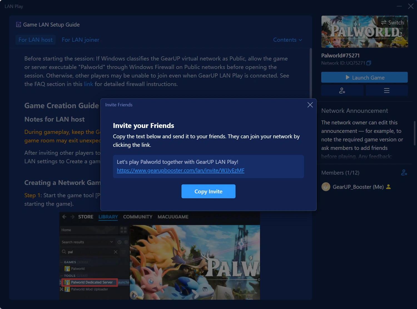This screenshot has width=417, height=309.
Task: Click the Switch game button
Action: click(392, 23)
